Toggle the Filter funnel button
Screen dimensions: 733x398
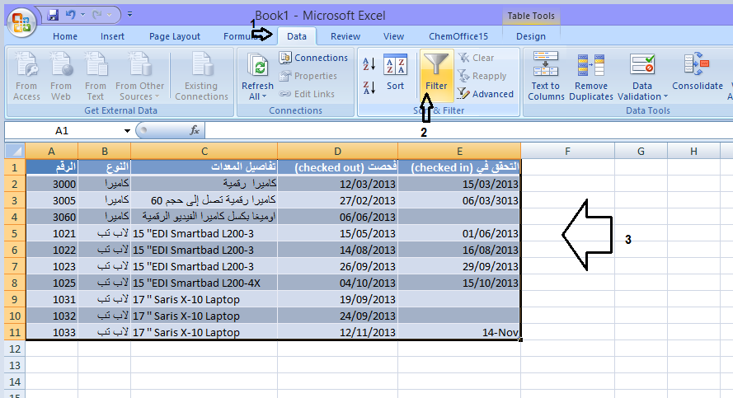[436, 75]
